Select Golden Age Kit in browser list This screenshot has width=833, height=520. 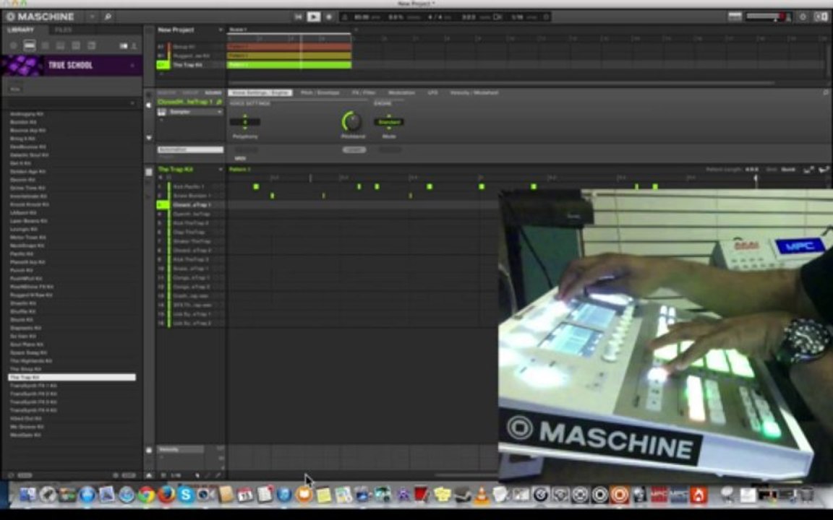pos(27,171)
